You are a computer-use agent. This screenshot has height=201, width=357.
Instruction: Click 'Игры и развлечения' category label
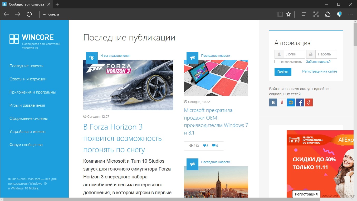(115, 55)
